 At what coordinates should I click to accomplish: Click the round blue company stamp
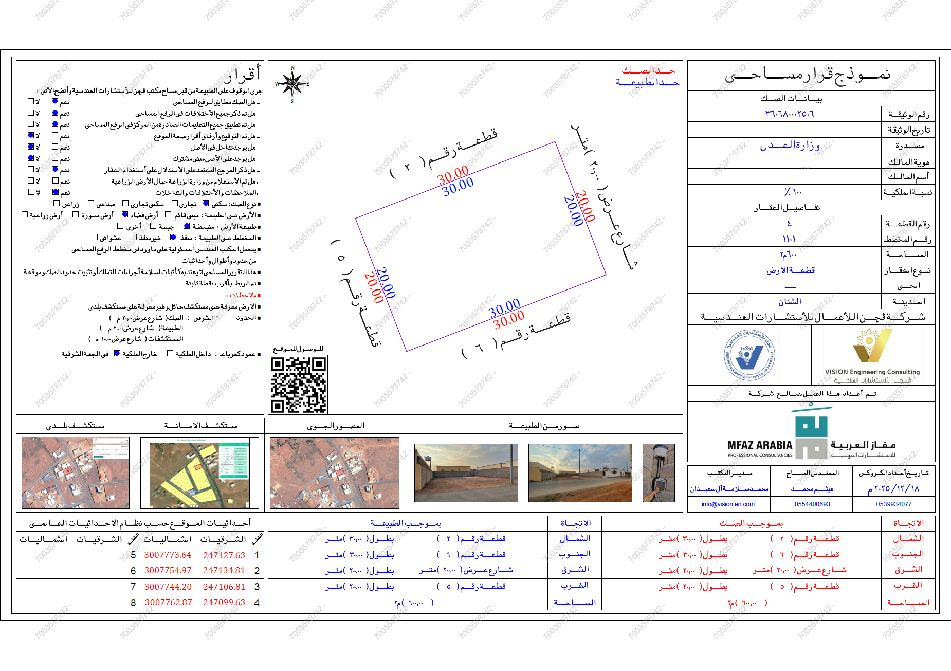(x=749, y=356)
